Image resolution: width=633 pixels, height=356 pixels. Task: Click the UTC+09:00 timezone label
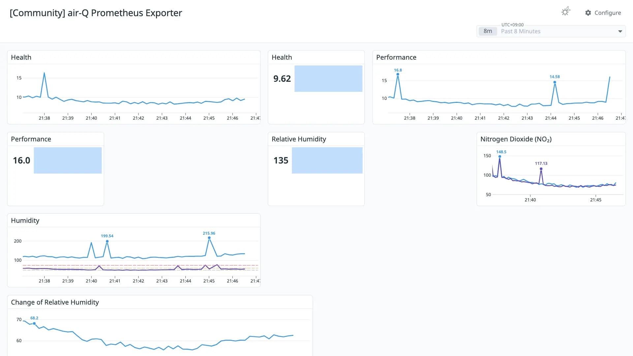(512, 25)
